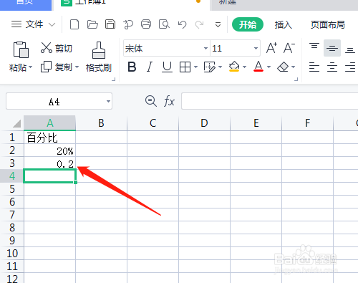358x283 pixels.
Task: Select row 1 header
Action: point(12,138)
